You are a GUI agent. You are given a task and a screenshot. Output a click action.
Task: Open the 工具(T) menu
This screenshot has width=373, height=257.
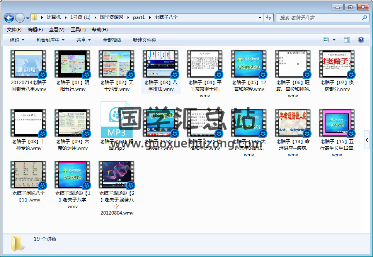[x=78, y=30]
